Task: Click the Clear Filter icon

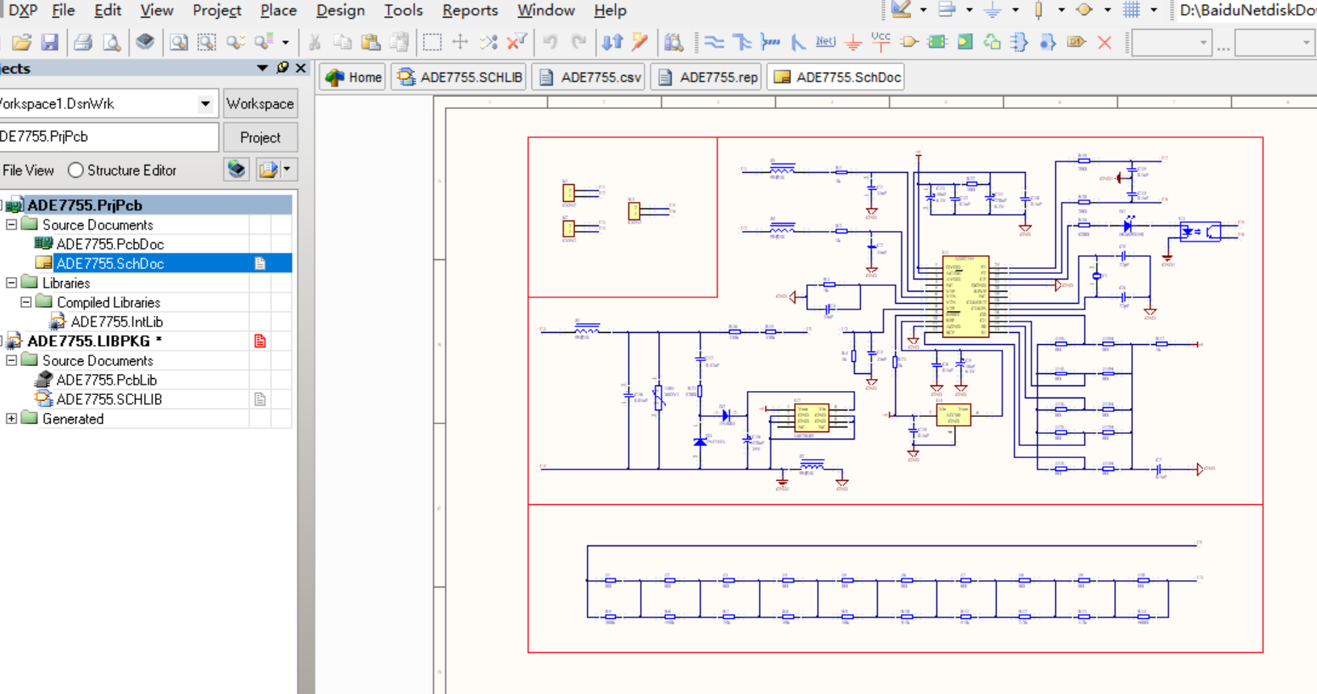Action: click(x=517, y=42)
